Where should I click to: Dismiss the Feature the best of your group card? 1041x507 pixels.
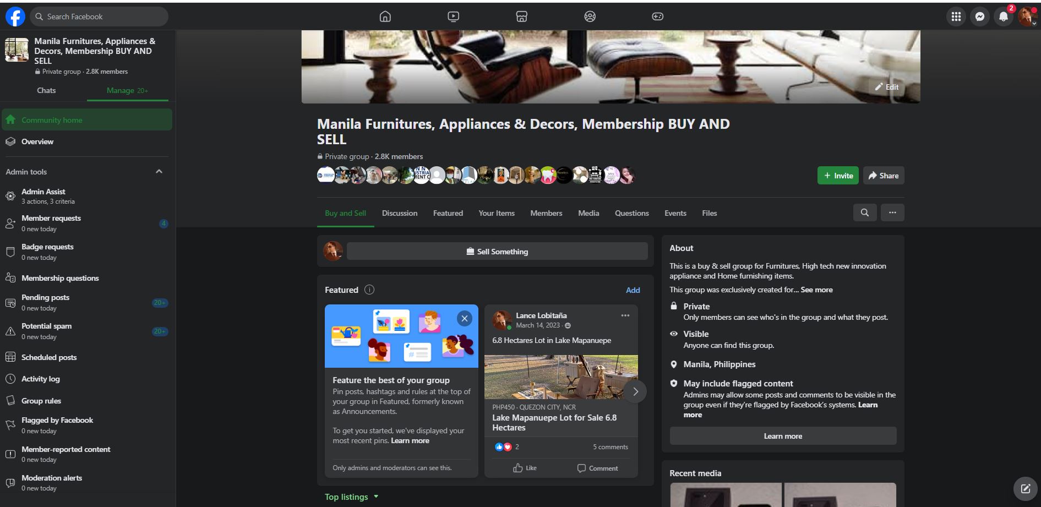[465, 318]
